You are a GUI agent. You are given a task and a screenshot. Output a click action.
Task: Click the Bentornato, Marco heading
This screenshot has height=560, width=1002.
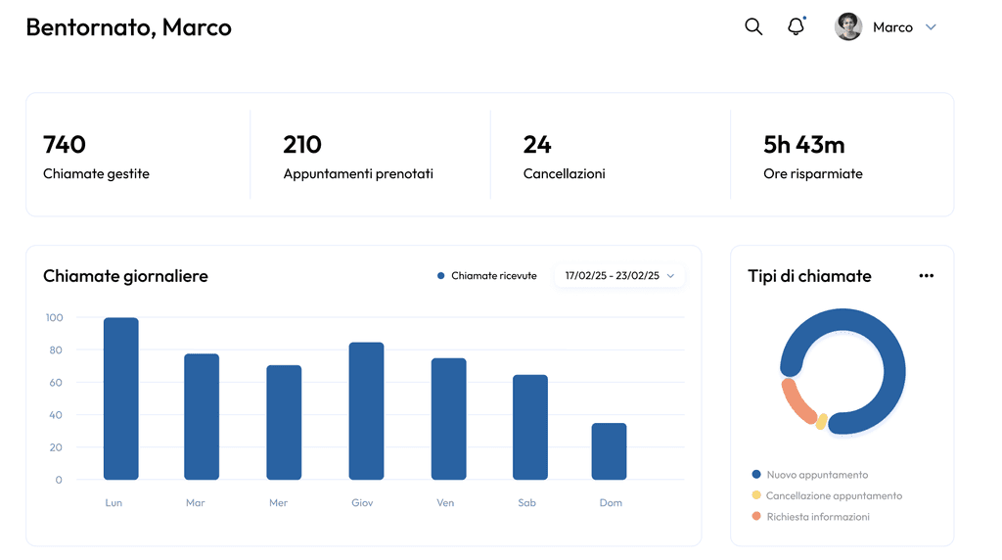coord(128,27)
